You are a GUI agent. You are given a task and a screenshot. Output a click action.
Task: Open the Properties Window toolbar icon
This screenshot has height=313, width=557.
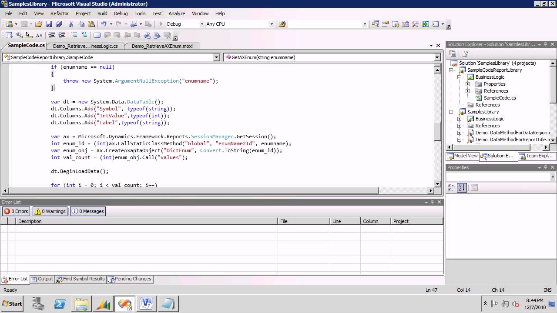pyautogui.click(x=385, y=24)
